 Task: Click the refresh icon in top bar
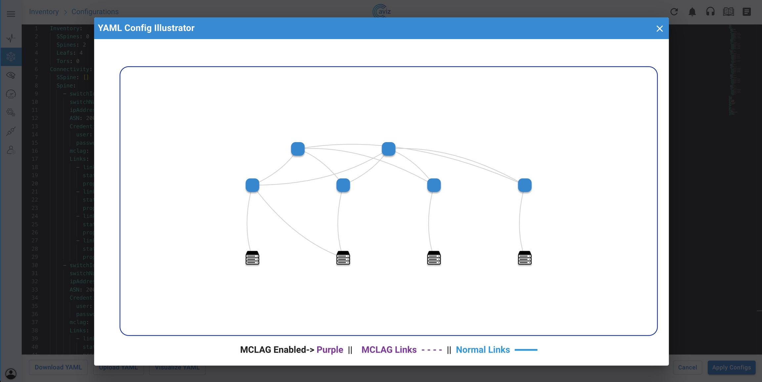[x=674, y=12]
